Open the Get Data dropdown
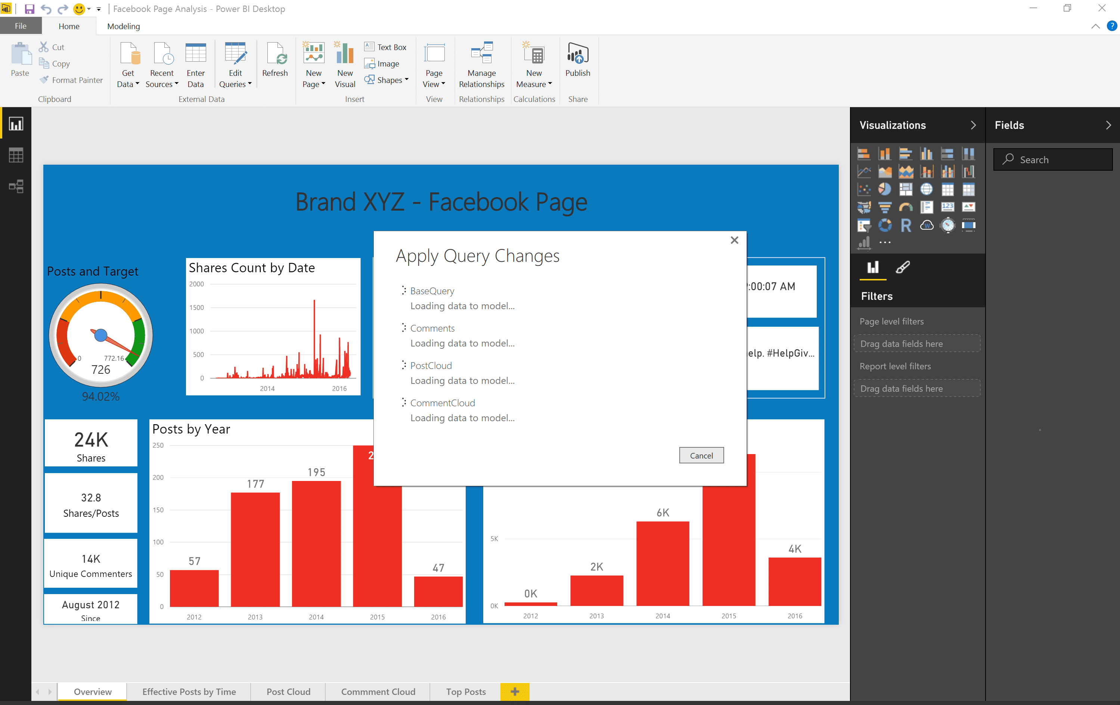The height and width of the screenshot is (705, 1120). coord(128,84)
